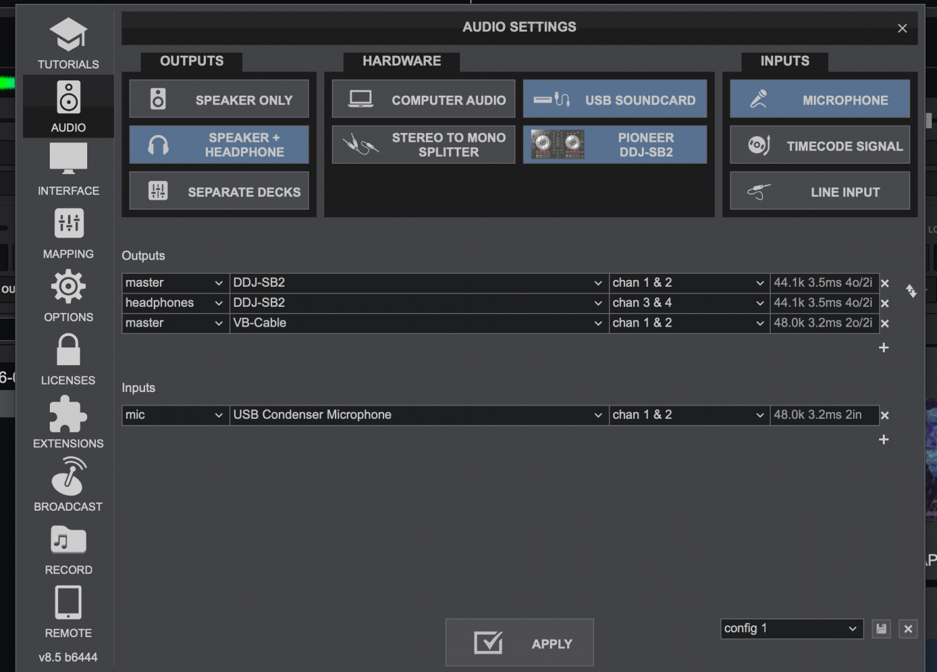The width and height of the screenshot is (937, 672).
Task: Open first master output type dropdown
Action: click(176, 283)
